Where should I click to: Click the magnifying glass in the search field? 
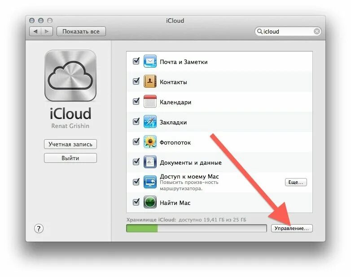point(260,31)
